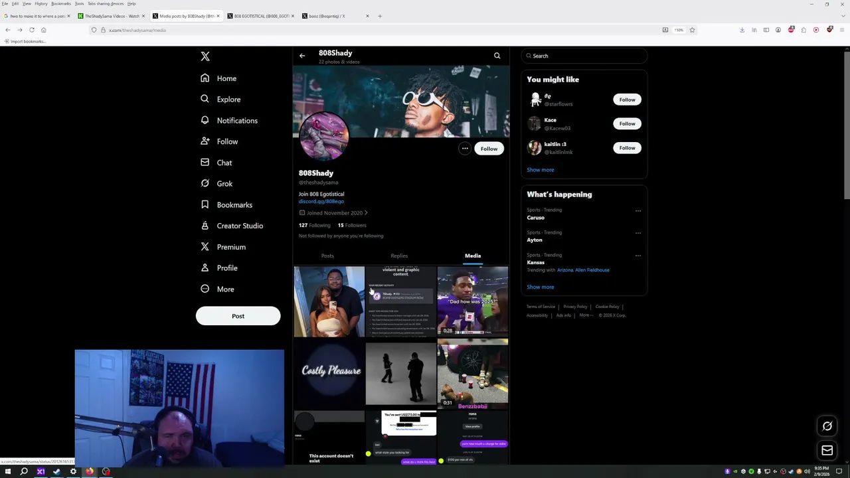Open the Caruso trending topic
This screenshot has height=478, width=850.
(x=535, y=218)
